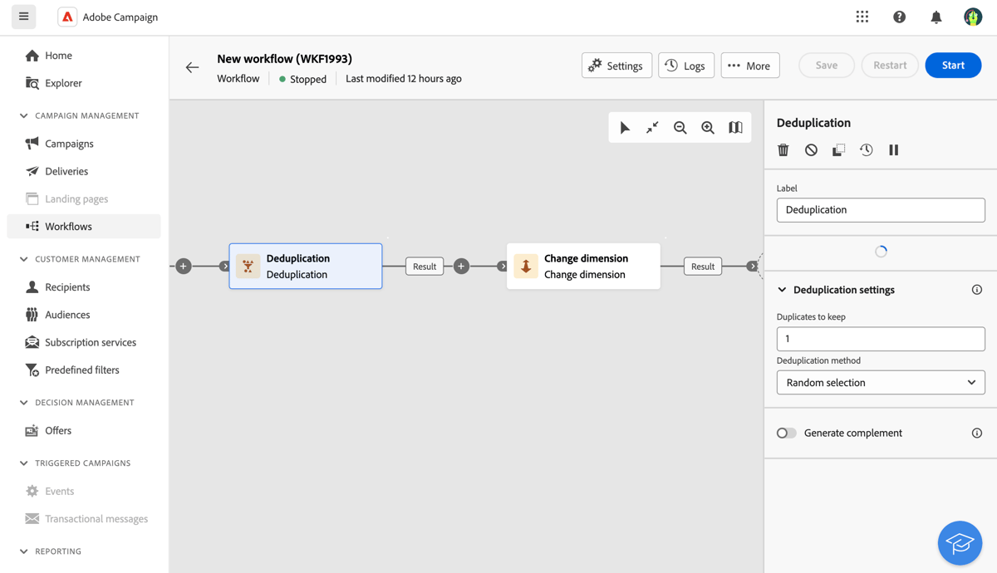Delete the Deduplication activity

tap(782, 149)
